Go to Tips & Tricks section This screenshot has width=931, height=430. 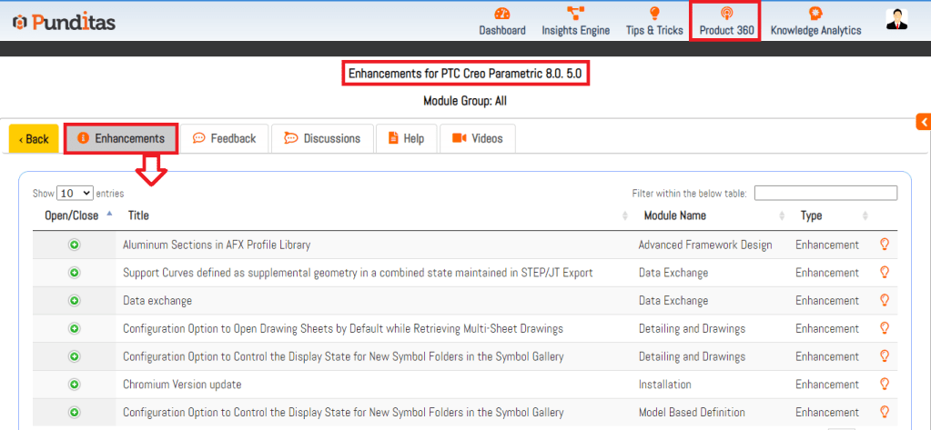653,21
